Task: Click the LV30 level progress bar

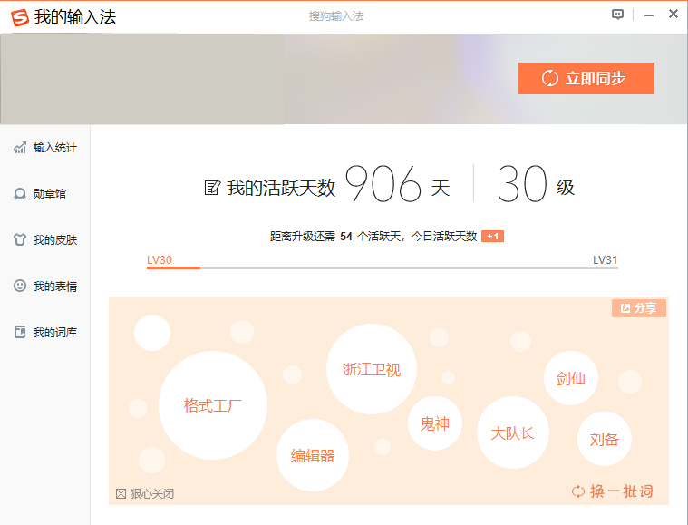Action: 383,267
